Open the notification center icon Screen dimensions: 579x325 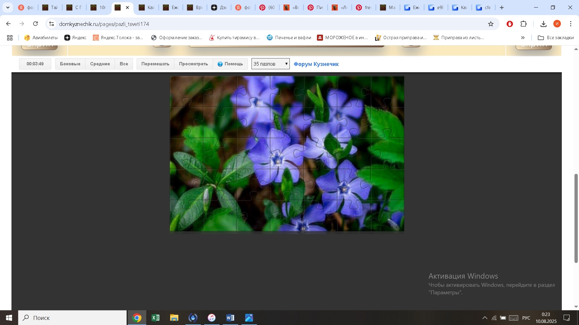pos(567,318)
